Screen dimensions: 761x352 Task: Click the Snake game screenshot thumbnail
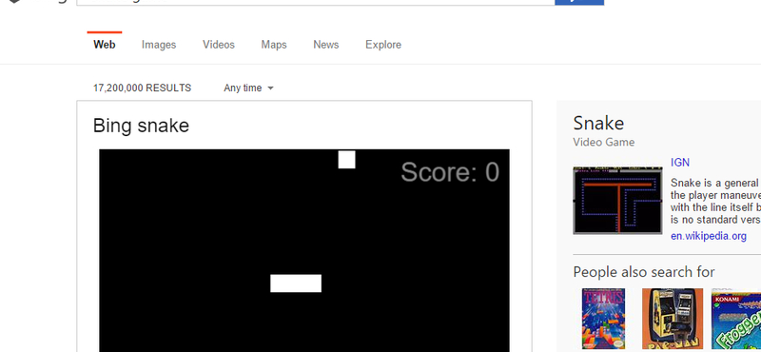617,200
